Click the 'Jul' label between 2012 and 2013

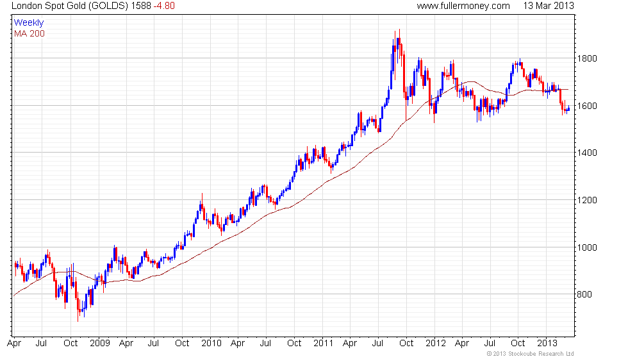[490, 344]
